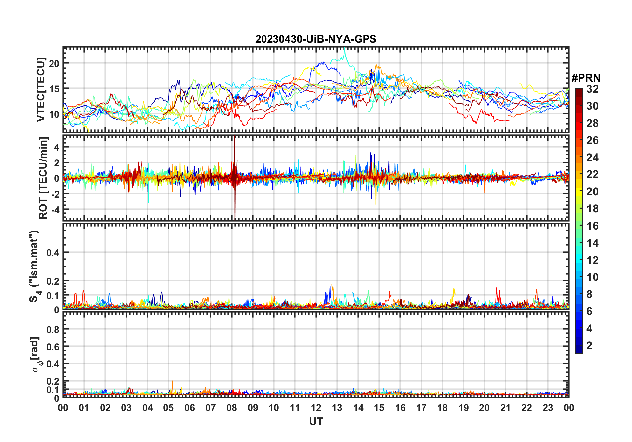Click colorbar tick label 10
The height and width of the screenshot is (442, 632).
[x=592, y=277]
